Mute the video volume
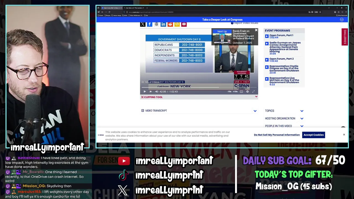 (157, 91)
